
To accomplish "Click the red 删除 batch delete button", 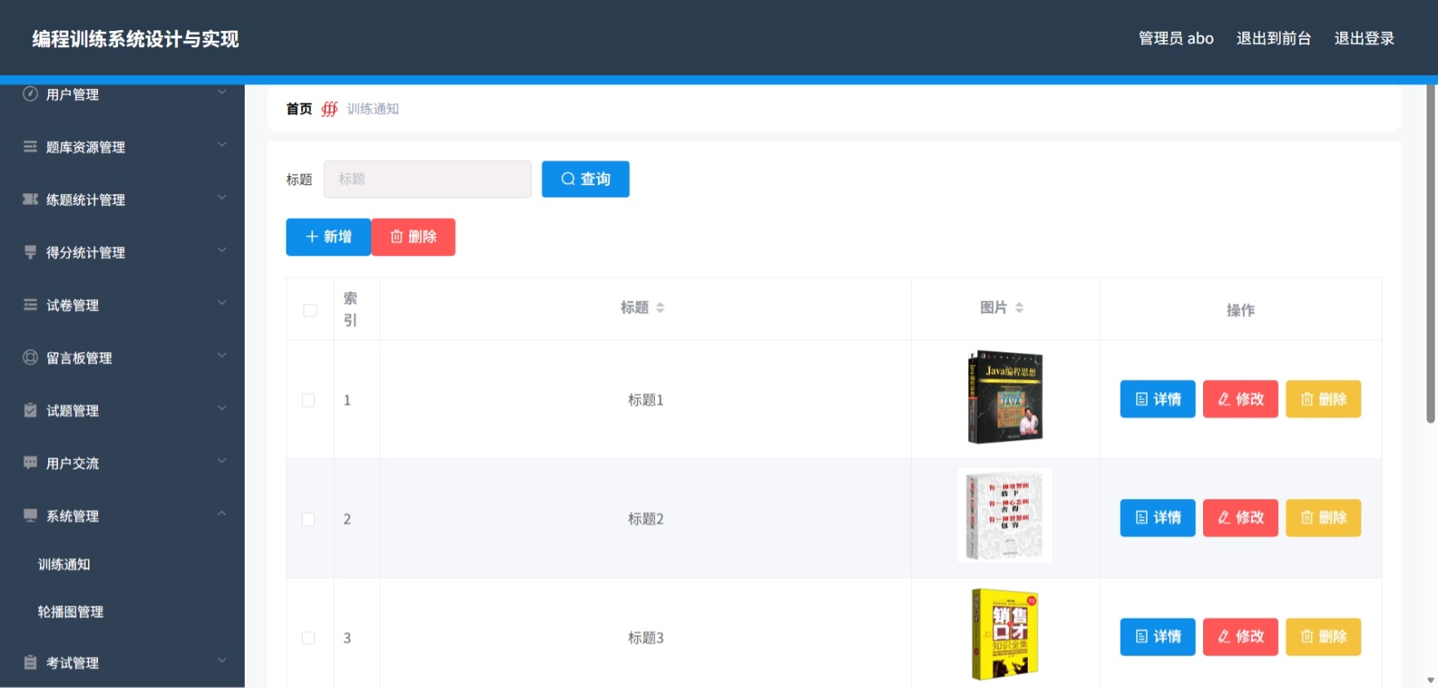I will 414,237.
